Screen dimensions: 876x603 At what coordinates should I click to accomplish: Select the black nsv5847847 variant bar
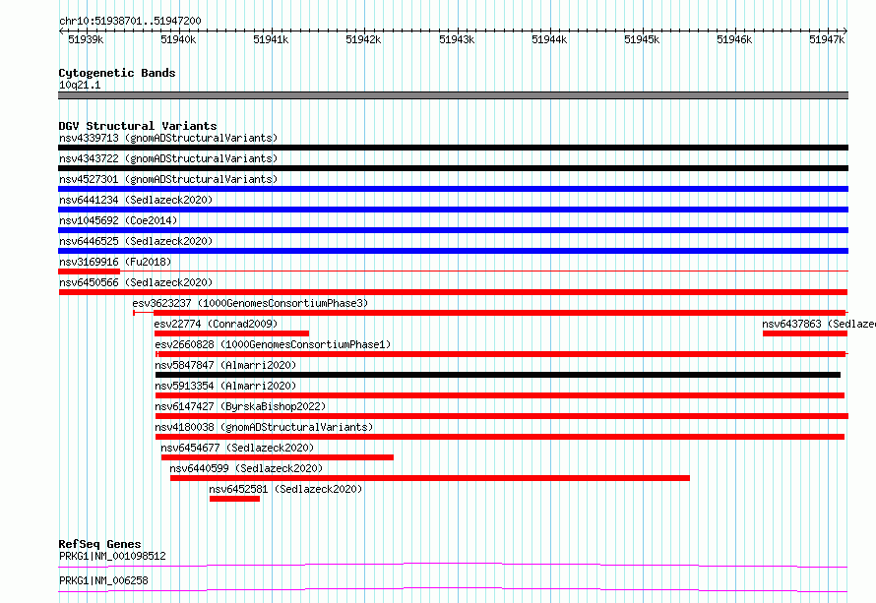(x=498, y=375)
